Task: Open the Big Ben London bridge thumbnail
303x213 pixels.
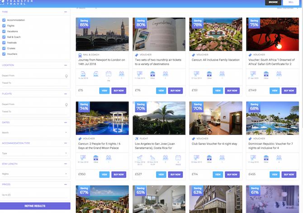Action: coord(102,34)
